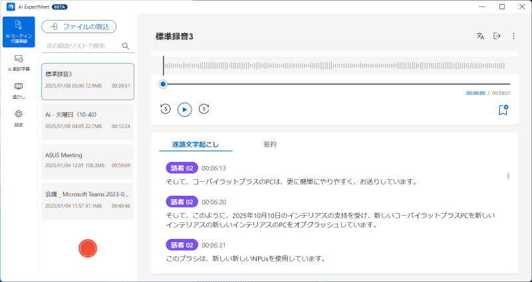The image size is (532, 282).
Task: Click the 00:06:20 timestamp
Action: (x=213, y=202)
